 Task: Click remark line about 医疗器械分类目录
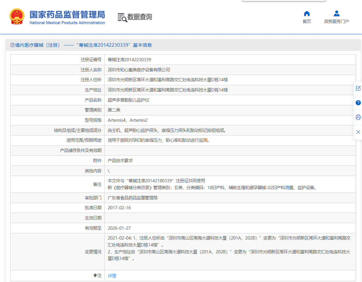(212, 188)
